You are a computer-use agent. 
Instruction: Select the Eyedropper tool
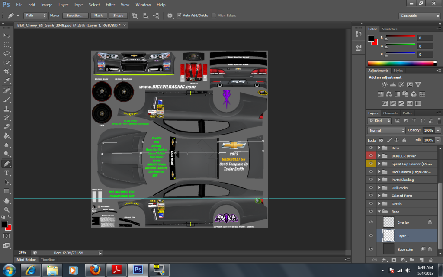point(6,81)
